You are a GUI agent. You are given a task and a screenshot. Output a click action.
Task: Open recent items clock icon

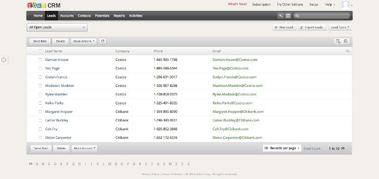pos(4,60)
